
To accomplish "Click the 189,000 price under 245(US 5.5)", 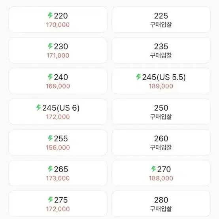I will pyautogui.click(x=161, y=86).
